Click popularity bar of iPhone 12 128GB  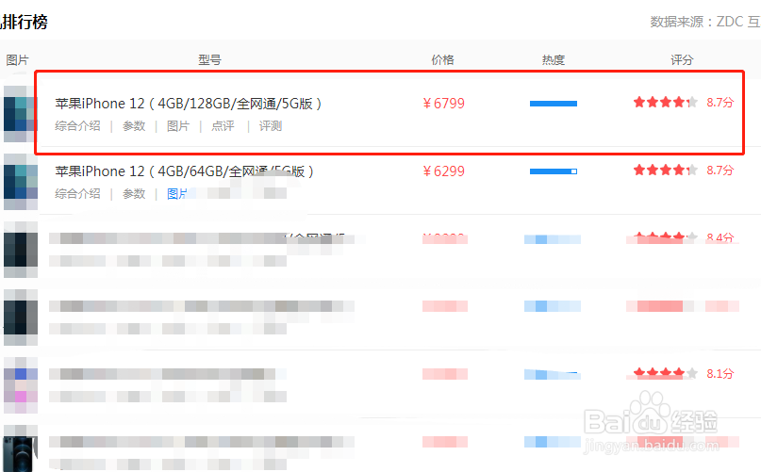coord(554,104)
